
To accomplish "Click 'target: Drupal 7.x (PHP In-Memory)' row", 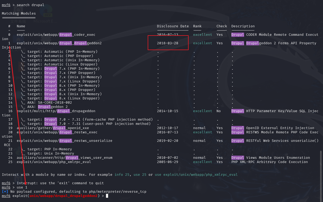I will point(60,69).
